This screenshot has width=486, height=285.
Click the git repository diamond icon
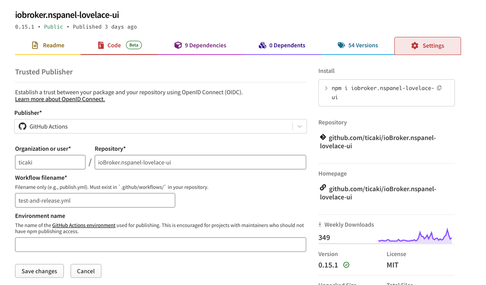click(323, 137)
